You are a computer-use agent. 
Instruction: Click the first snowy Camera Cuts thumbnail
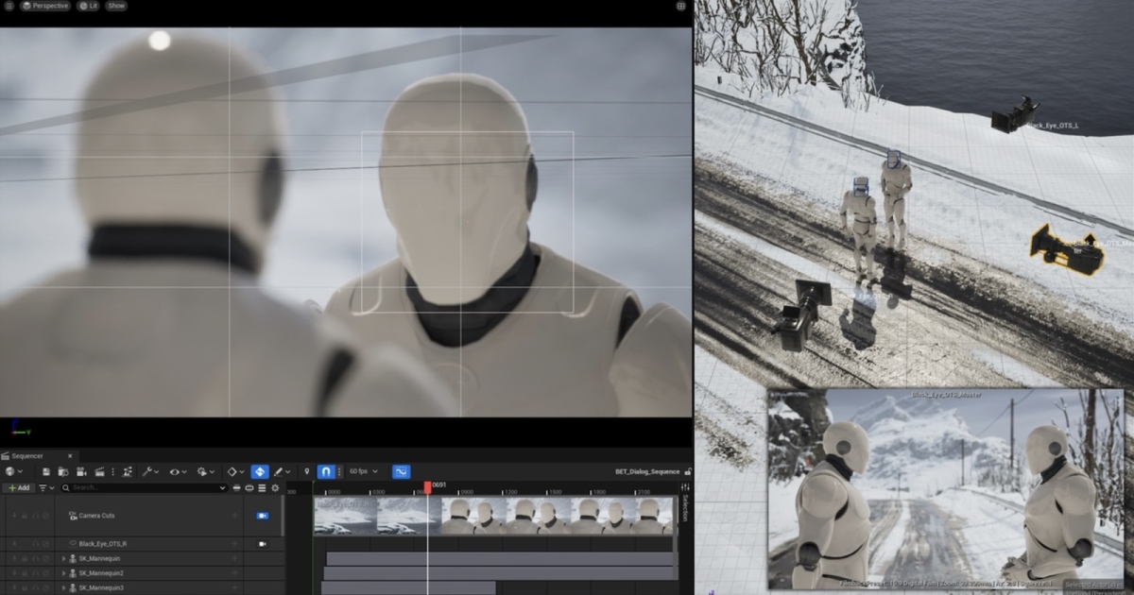pos(345,516)
